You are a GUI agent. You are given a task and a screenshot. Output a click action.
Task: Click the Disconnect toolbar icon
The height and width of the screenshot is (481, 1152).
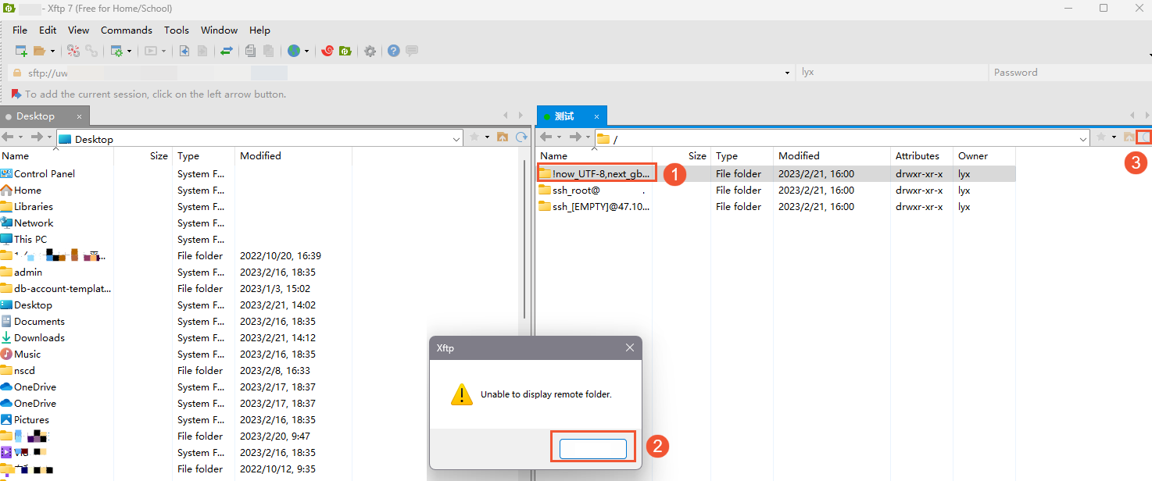click(x=73, y=51)
